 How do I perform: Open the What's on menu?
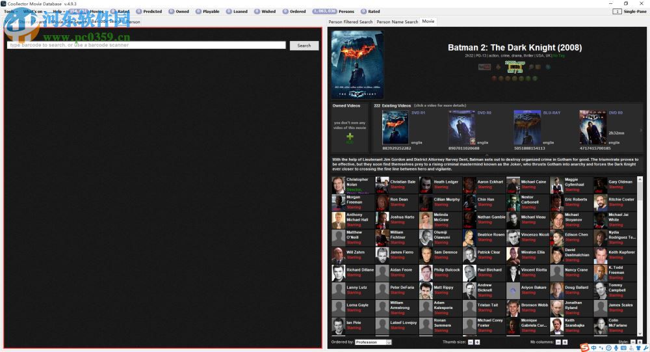click(x=34, y=12)
